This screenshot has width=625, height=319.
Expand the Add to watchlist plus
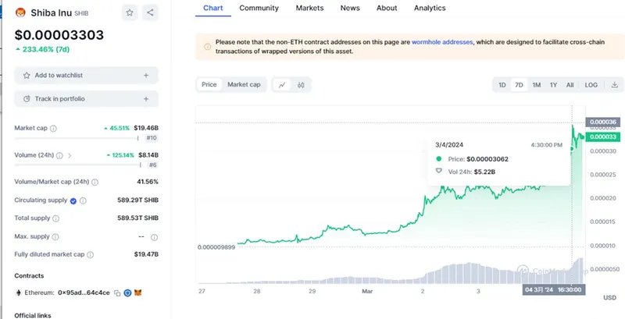click(146, 76)
